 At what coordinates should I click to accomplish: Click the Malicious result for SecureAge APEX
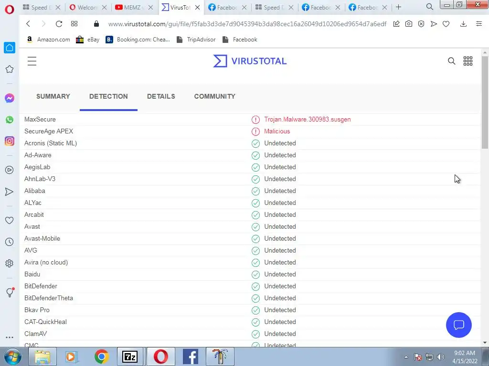click(x=277, y=132)
